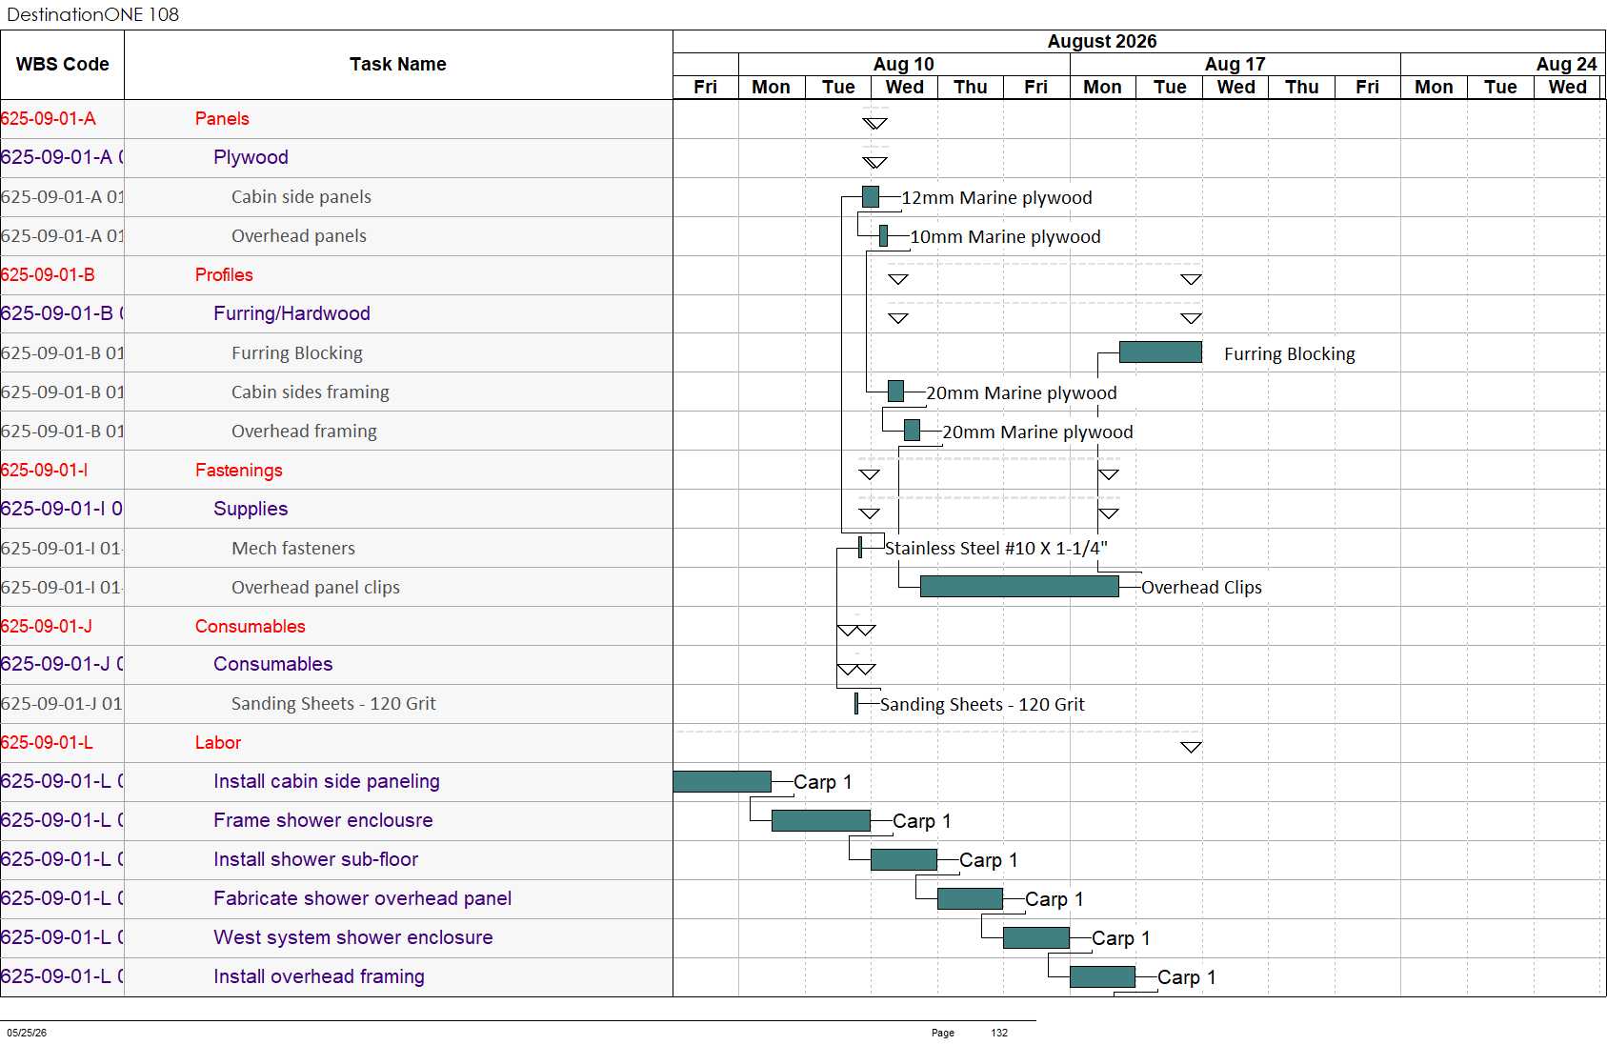The image size is (1607, 1045).
Task: Click the Stainless Steel #10 X 1-1/4" label
Action: click(x=996, y=549)
